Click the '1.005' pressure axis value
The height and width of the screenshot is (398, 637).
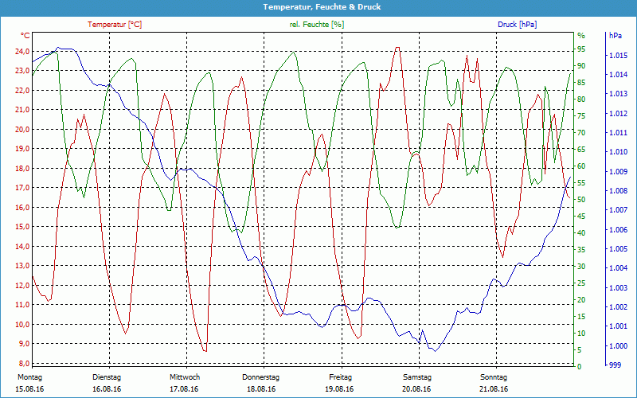click(619, 248)
